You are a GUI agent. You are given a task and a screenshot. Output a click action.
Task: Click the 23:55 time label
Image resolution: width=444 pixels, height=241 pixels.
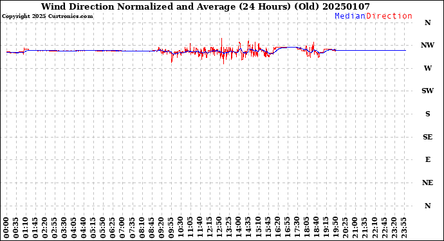(x=403, y=228)
